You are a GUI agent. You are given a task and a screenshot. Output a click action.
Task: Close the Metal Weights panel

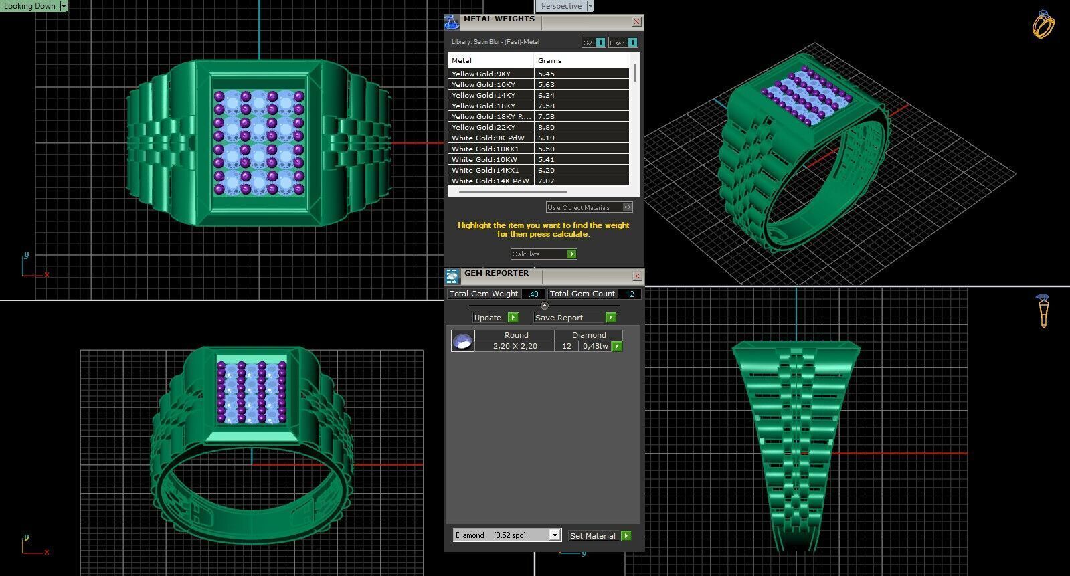[x=636, y=22]
